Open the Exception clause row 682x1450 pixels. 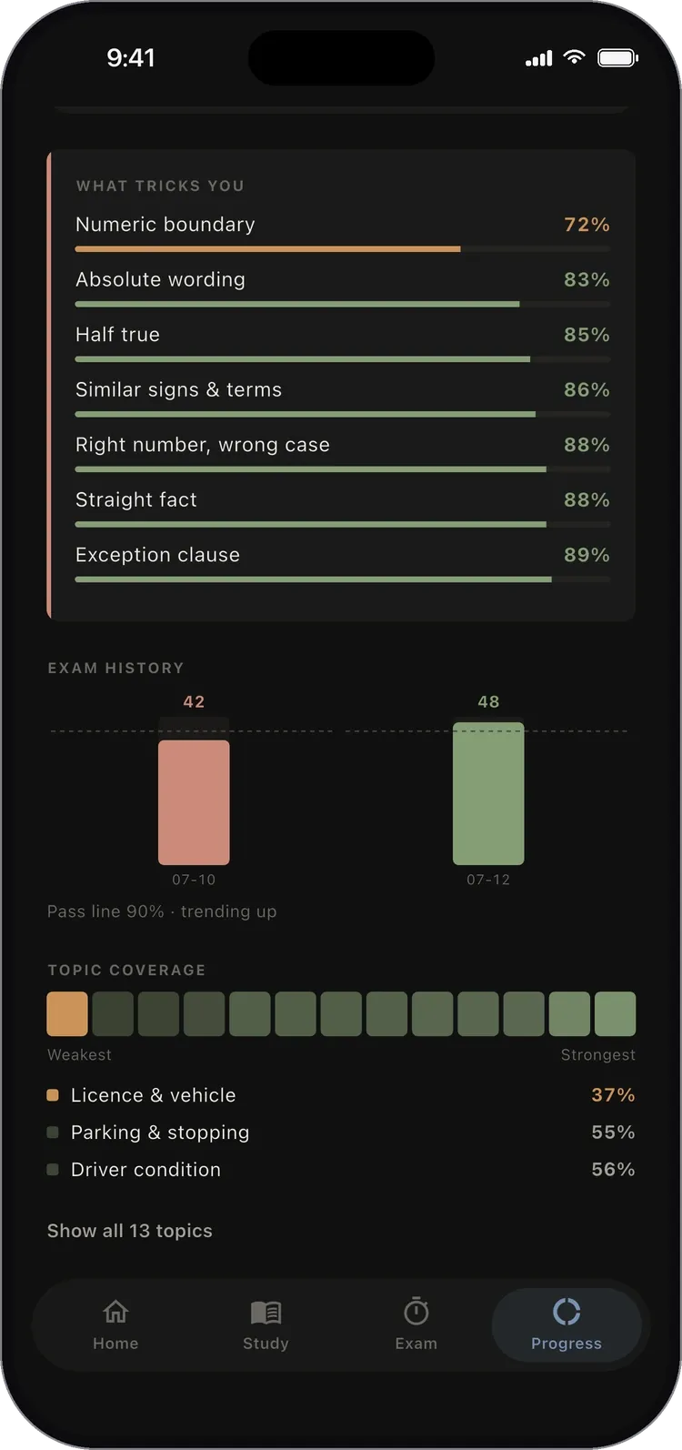(x=343, y=564)
